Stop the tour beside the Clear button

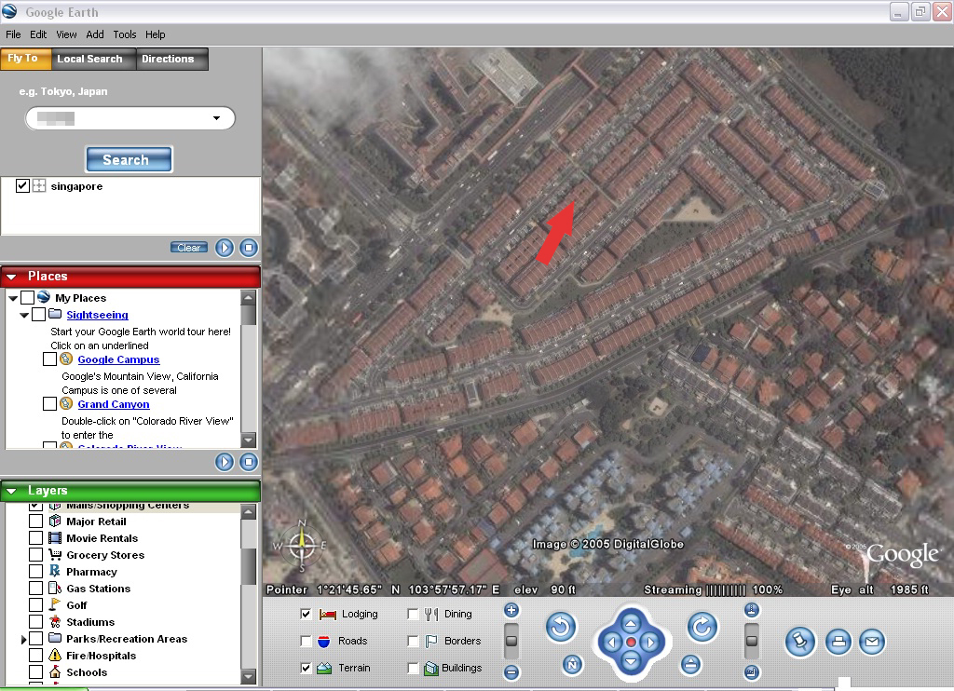[248, 248]
